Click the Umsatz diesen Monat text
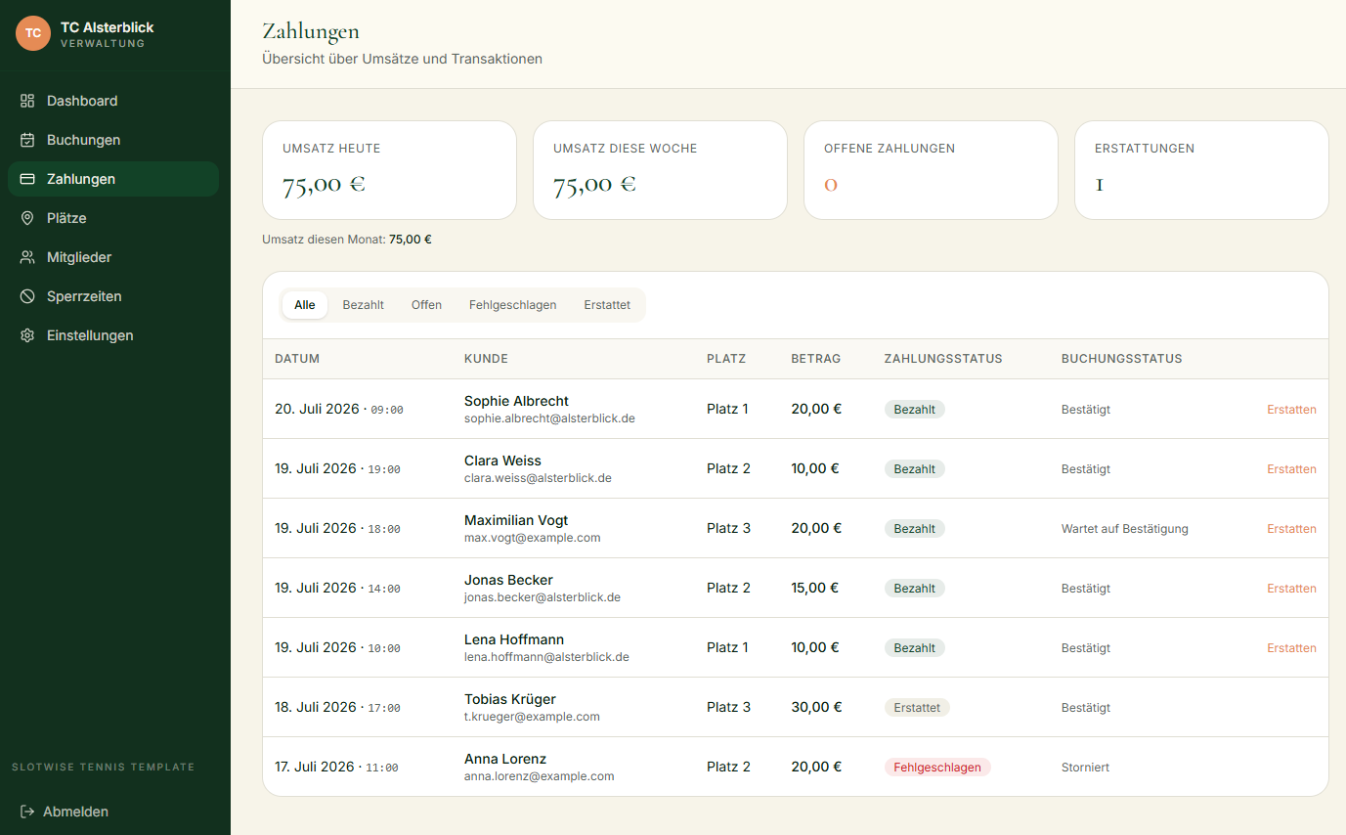The width and height of the screenshot is (1346, 835). click(347, 239)
